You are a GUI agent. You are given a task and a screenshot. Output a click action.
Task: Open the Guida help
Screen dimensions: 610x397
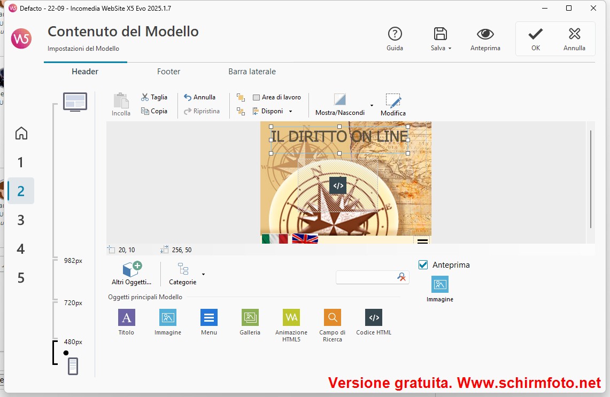click(395, 39)
